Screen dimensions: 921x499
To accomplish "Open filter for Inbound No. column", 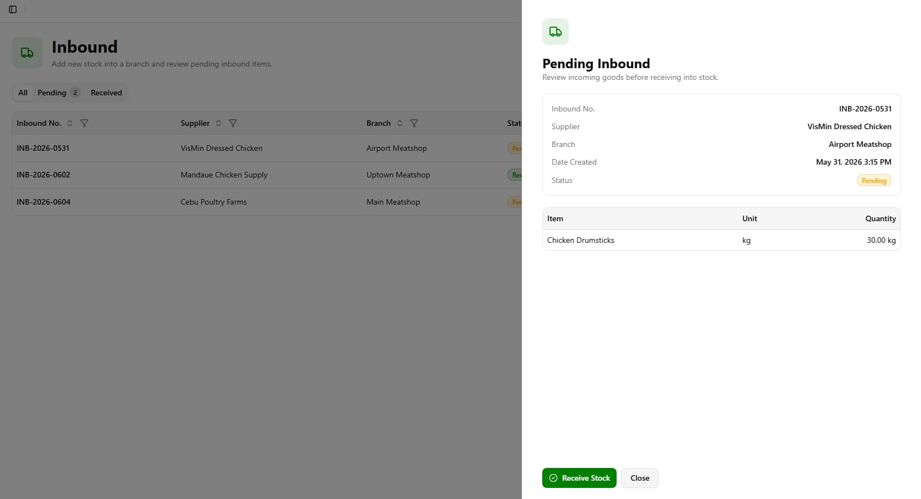I will 84,123.
